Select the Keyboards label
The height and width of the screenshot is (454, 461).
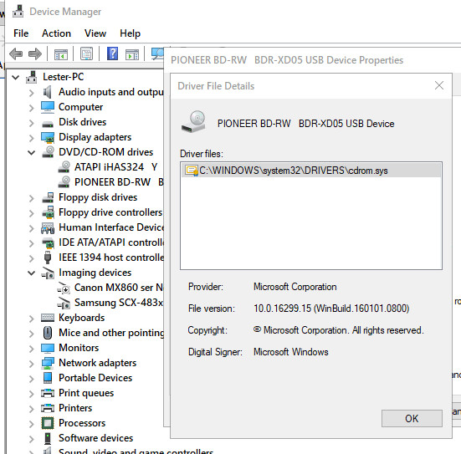81,318
